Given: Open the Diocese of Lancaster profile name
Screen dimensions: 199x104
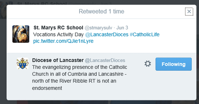Looking at the screenshot, I should (x=58, y=60).
